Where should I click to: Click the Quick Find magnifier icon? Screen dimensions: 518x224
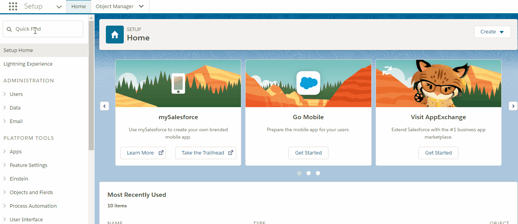click(9, 29)
